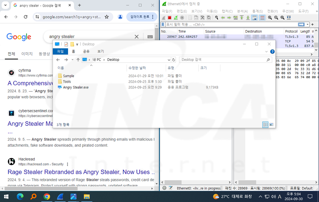
Task: Click the Time column header in Wireshark
Action: click(x=190, y=31)
